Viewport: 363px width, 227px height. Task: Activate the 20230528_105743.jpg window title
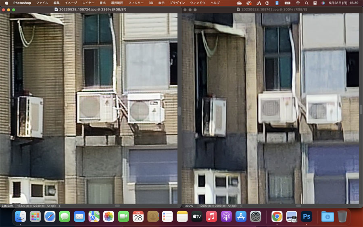pyautogui.click(x=274, y=10)
